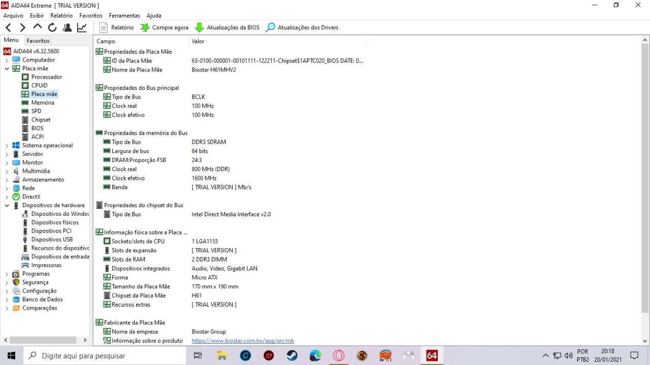Click the Valor column header
Screen dimensions: 650x365
click(277, 41)
